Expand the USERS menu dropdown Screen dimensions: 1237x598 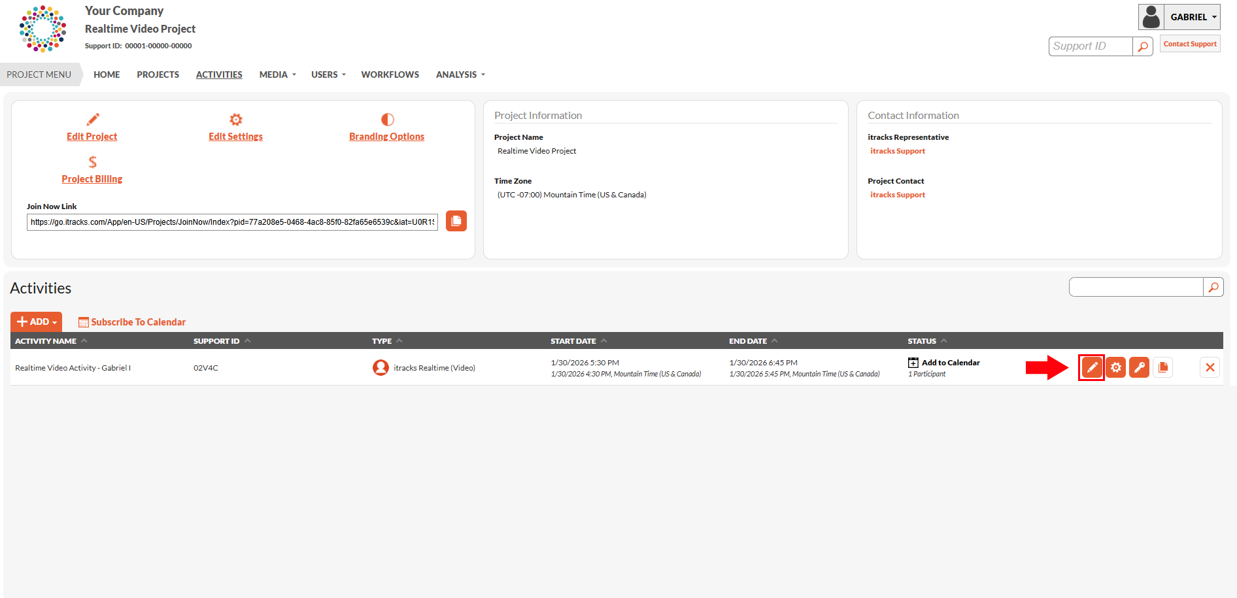pyautogui.click(x=329, y=75)
